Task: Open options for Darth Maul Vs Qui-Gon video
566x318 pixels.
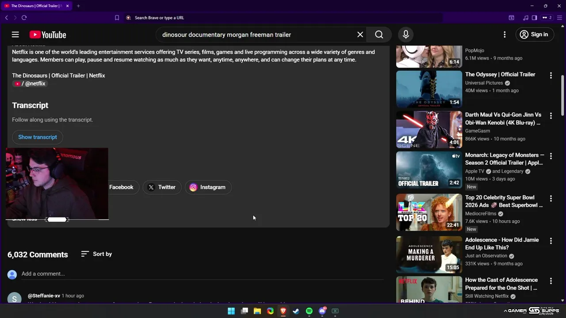Action: 551,116
